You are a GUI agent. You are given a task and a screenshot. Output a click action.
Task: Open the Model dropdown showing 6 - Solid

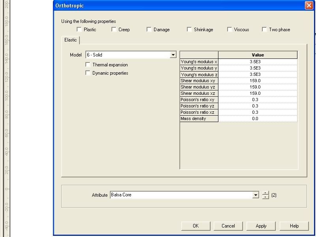tap(173, 55)
